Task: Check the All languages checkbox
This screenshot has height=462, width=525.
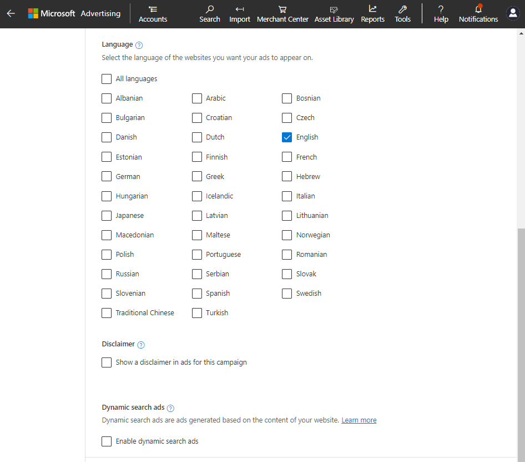Action: [x=107, y=79]
